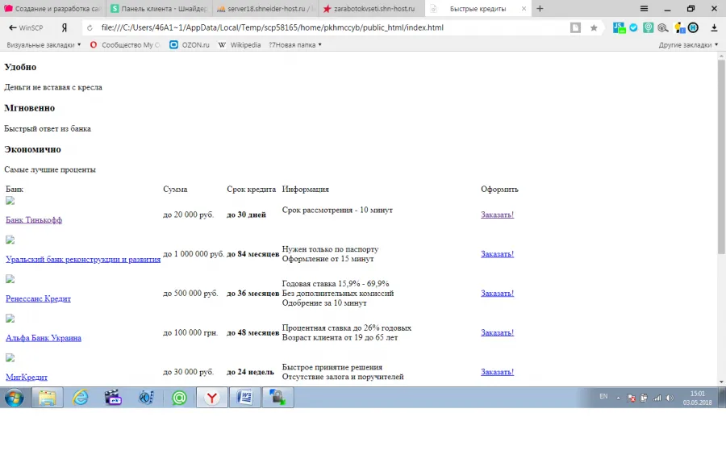
Task: Click Заказать! for Альфа Банк Украина row
Action: coord(497,332)
